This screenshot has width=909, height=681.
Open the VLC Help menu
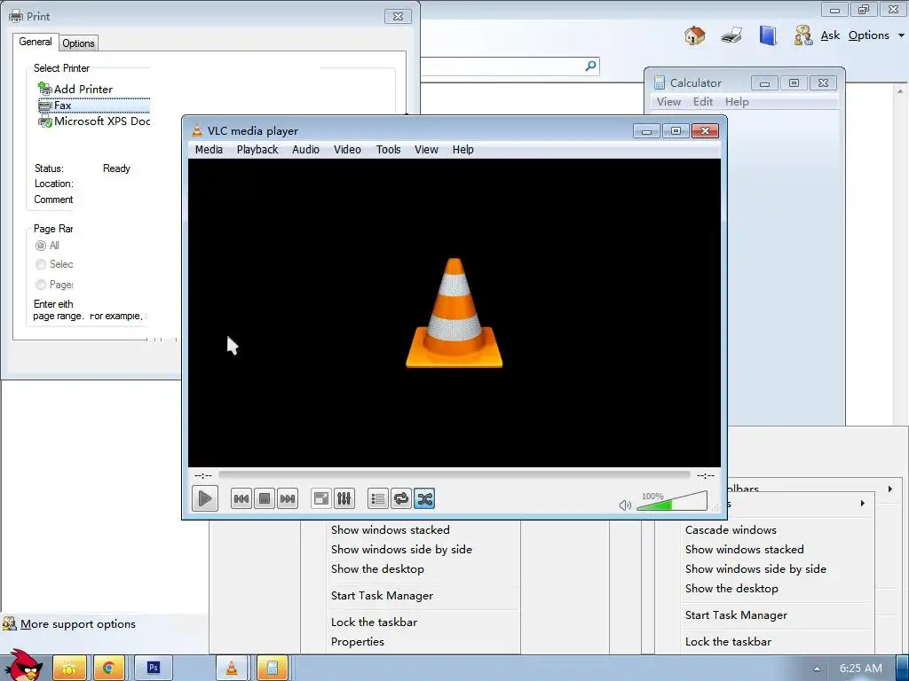[x=463, y=149]
